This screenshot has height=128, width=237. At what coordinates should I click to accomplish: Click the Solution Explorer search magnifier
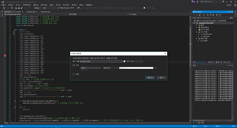231,18
